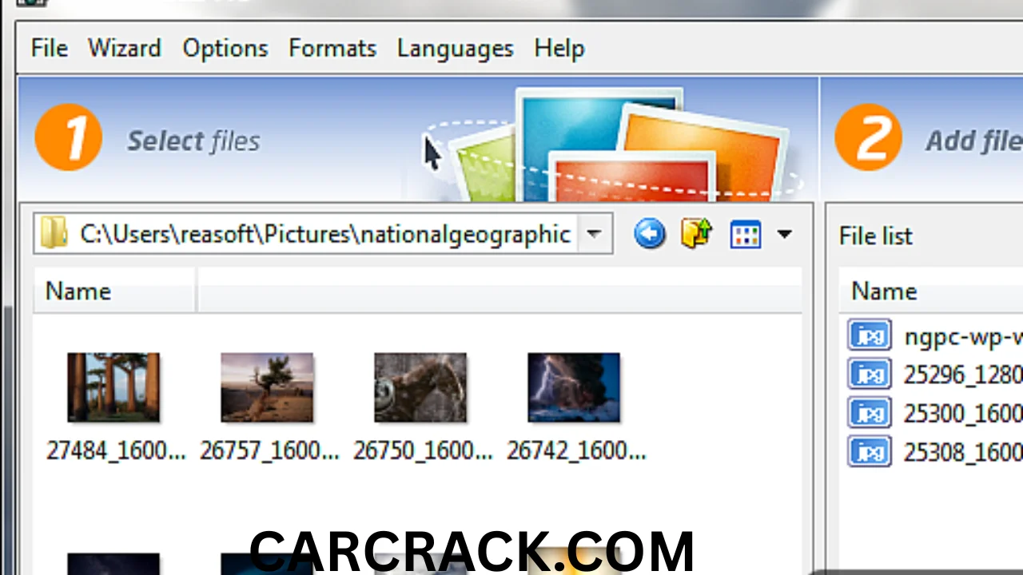Viewport: 1023px width, 575px height.
Task: Select the 25300_1600 file in File list
Action: coord(963,414)
